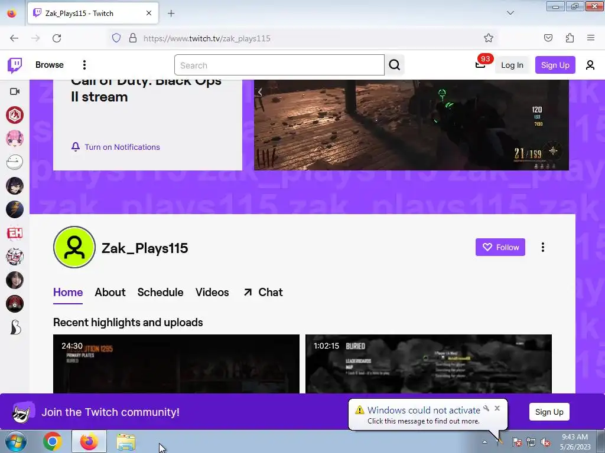Viewport: 605px width, 453px height.
Task: Bookmark this page with the star
Action: [x=489, y=38]
